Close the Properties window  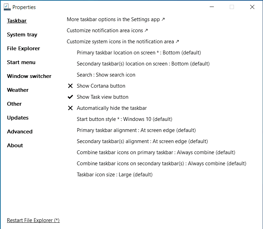pyautogui.click(x=252, y=7)
